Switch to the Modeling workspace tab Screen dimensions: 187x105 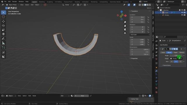[42, 2]
